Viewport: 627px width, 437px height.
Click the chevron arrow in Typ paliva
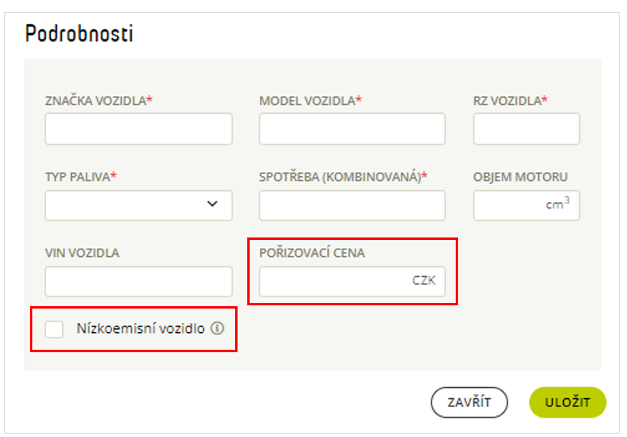[213, 204]
